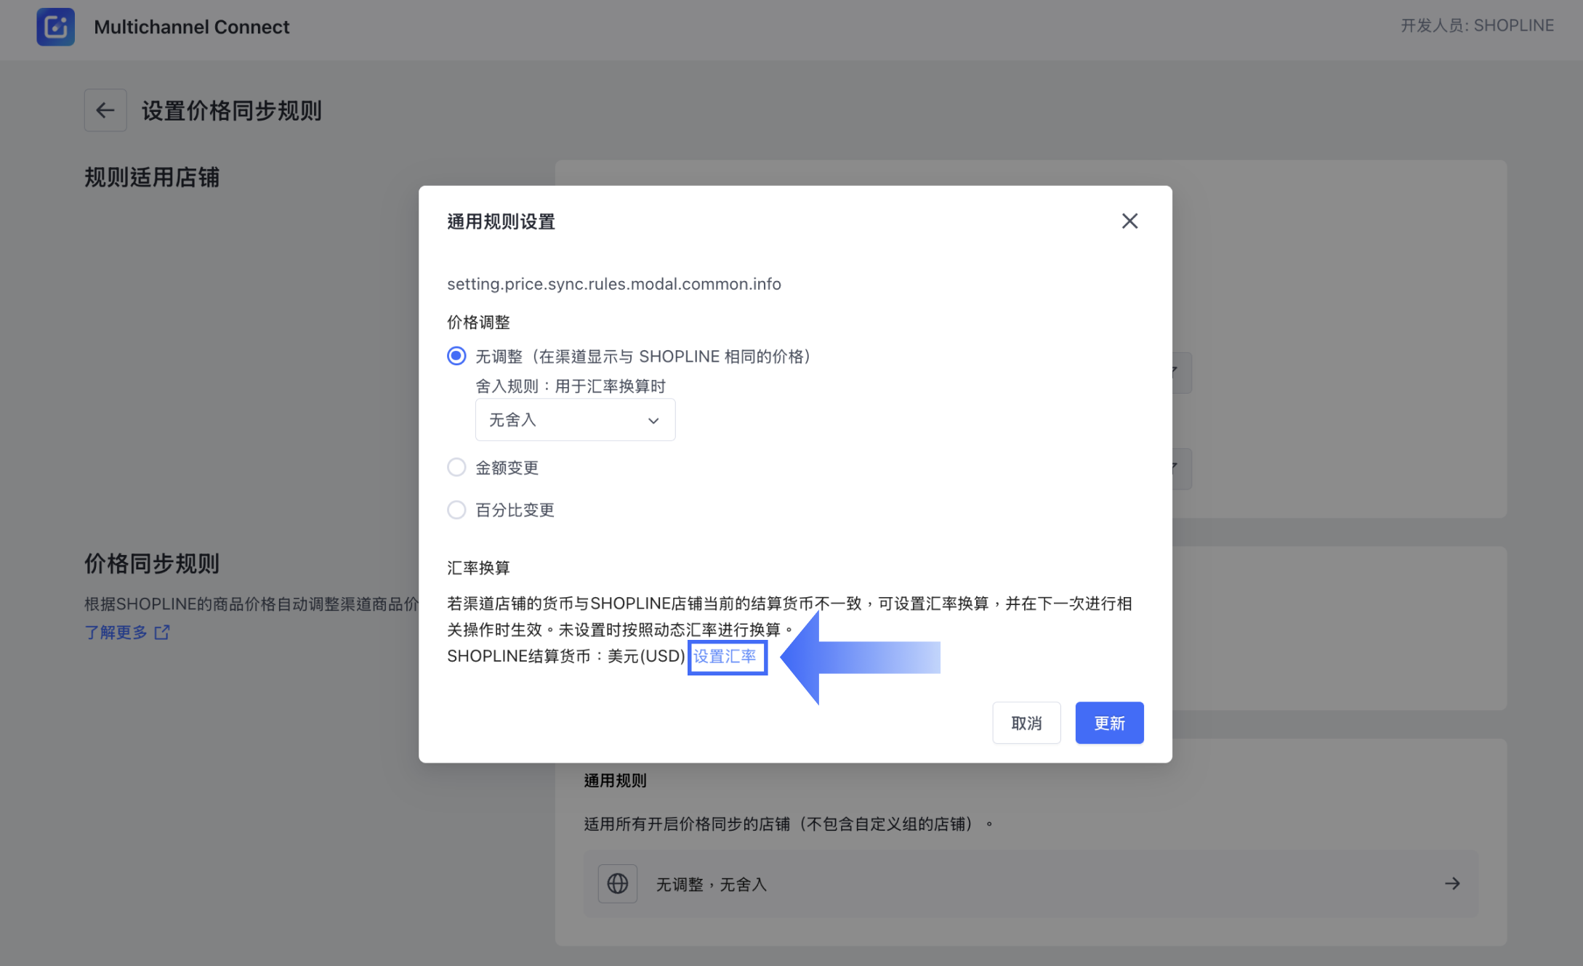Select the 无调整 radio option
This screenshot has height=966, width=1583.
tap(456, 356)
